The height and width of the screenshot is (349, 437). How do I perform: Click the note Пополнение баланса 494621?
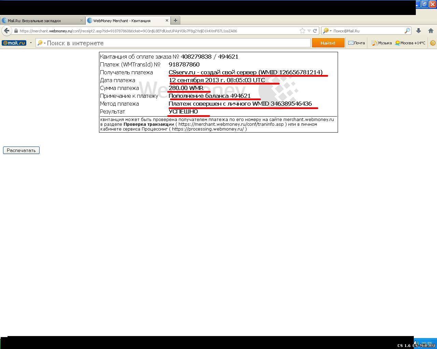click(x=210, y=96)
